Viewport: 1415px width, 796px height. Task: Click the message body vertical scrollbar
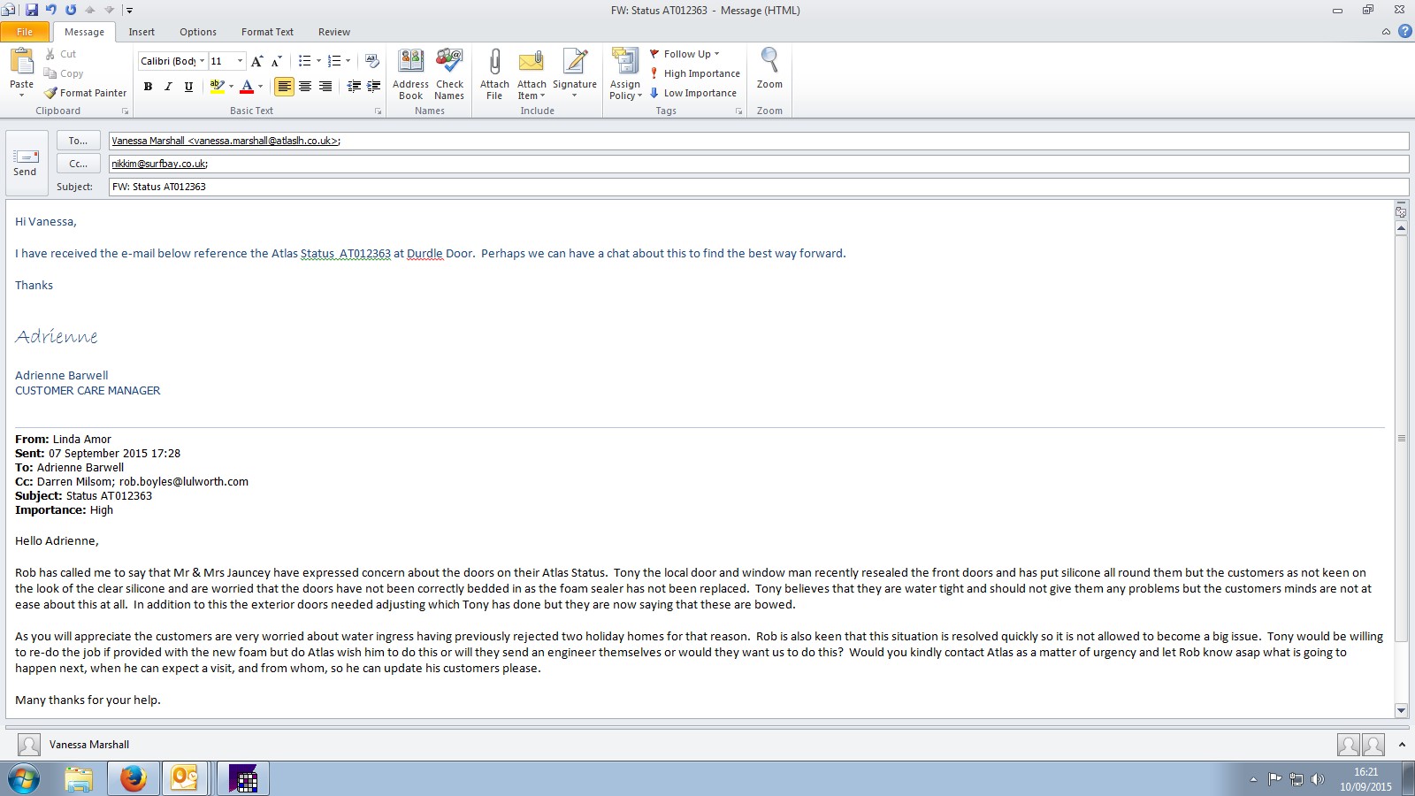tap(1401, 438)
